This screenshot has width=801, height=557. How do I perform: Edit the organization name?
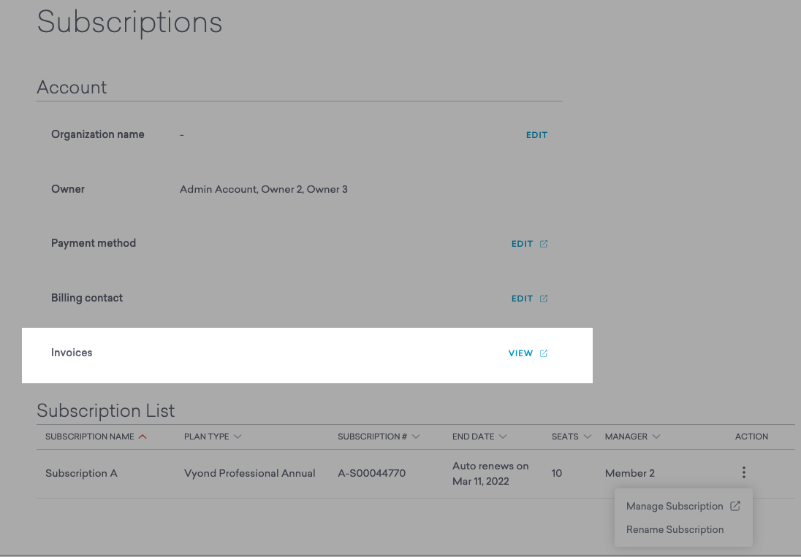536,135
